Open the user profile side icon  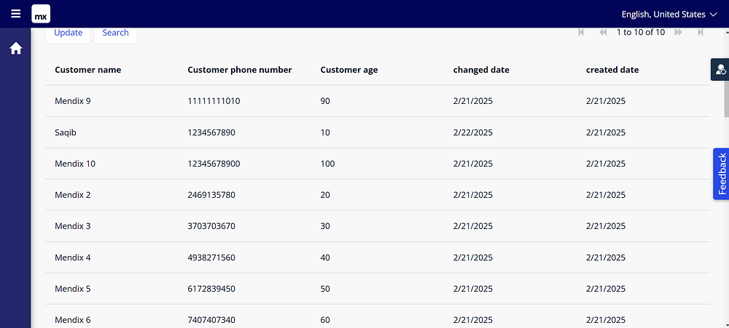tap(720, 70)
